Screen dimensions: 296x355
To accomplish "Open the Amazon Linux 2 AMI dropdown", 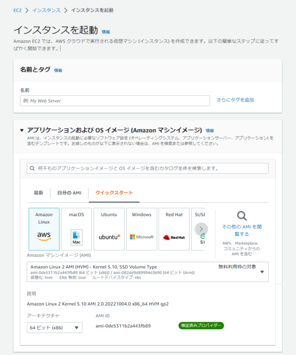I will (x=148, y=272).
